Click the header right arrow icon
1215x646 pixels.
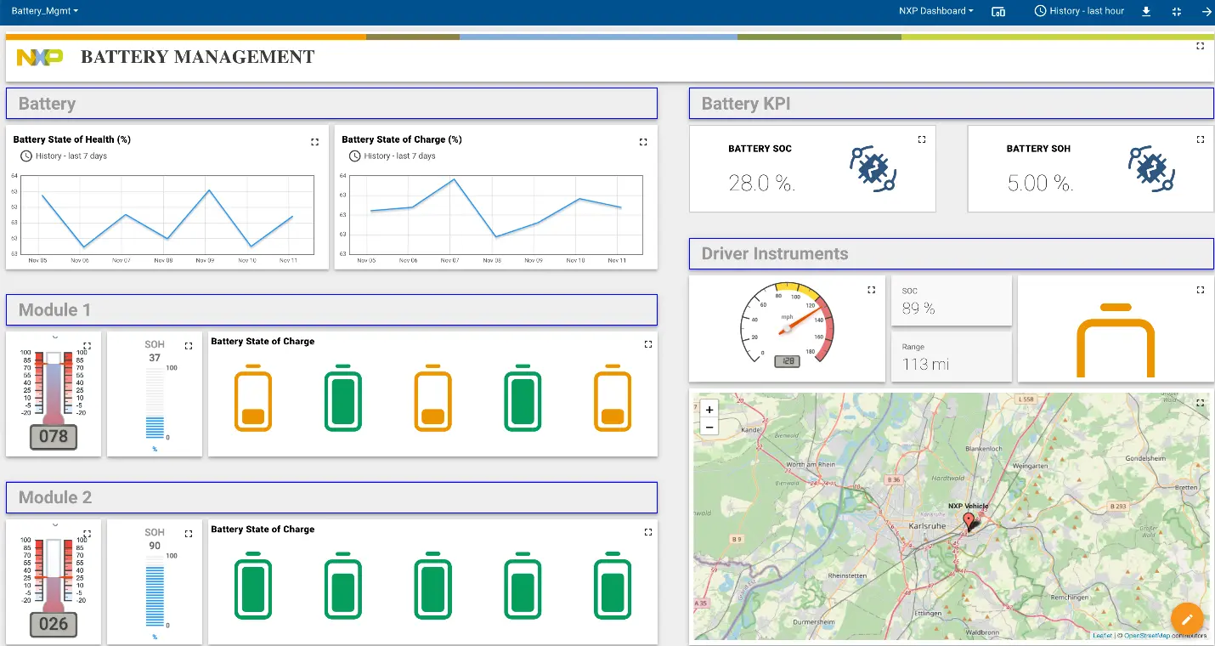1207,11
